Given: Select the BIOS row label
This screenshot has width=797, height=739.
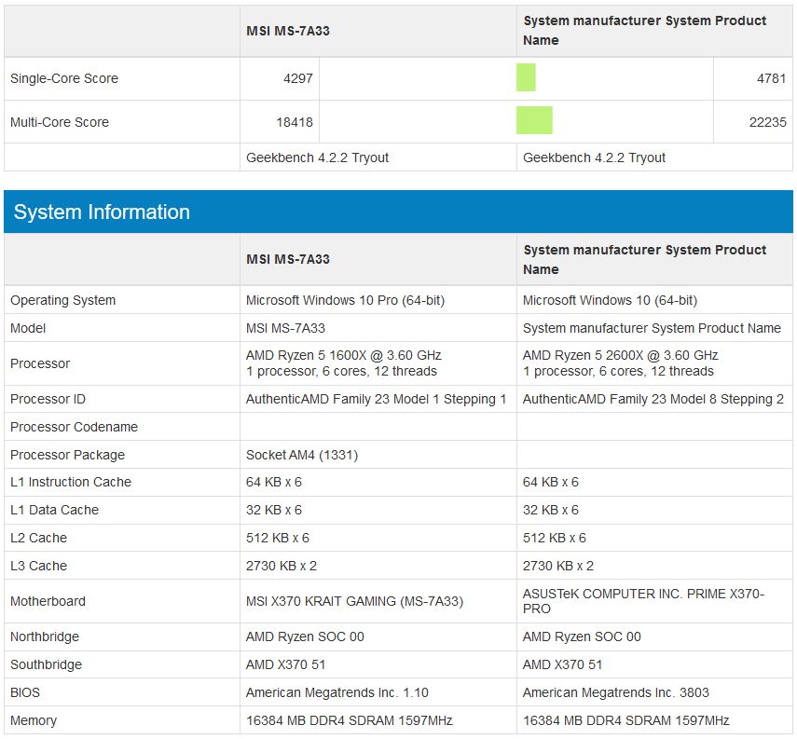Looking at the screenshot, I should (x=25, y=692).
